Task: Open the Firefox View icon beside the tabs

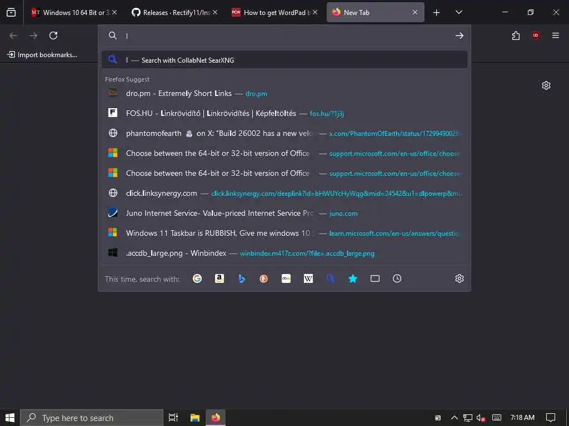Action: coord(11,12)
